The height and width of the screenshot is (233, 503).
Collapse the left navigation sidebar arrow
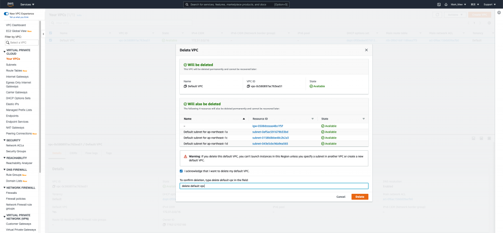point(43,34)
